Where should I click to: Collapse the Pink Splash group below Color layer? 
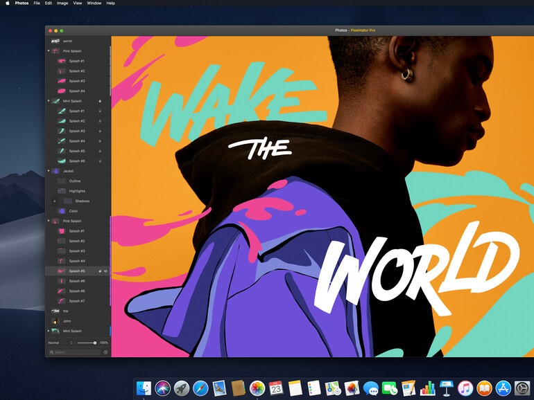coord(49,221)
